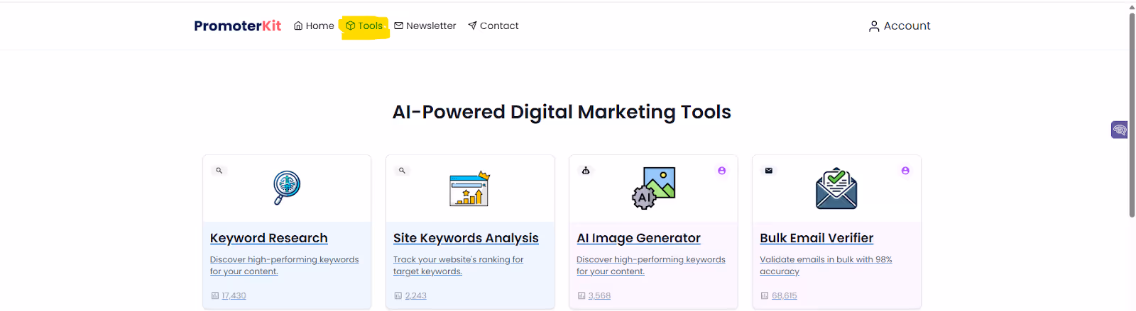Click the Bulk Email Verifier envelope illustration
Image resolution: width=1136 pixels, height=311 pixels.
click(x=836, y=188)
